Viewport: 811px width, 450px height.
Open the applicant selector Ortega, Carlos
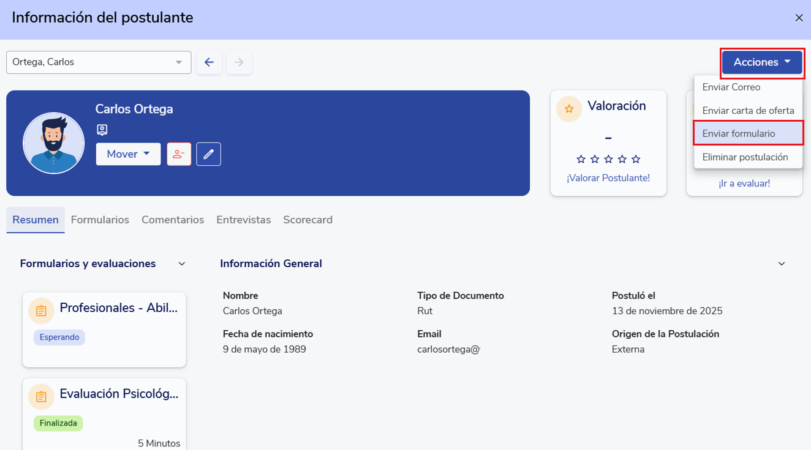click(x=99, y=62)
